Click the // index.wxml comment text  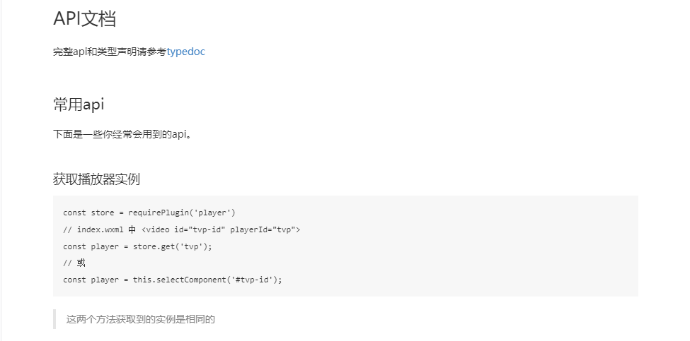93,229
